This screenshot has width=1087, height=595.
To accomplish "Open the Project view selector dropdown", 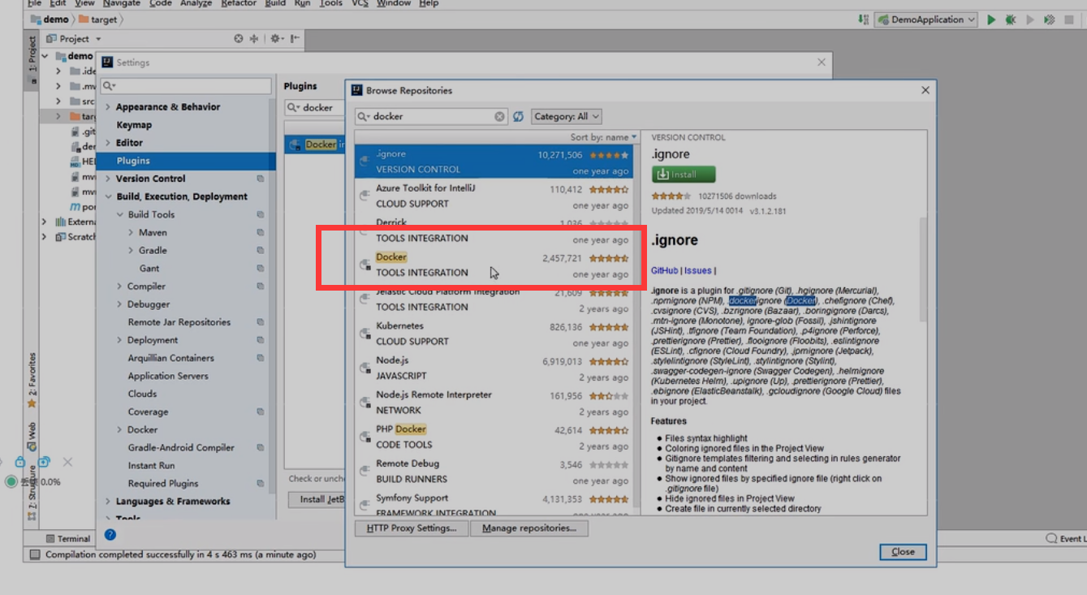I will coord(74,38).
